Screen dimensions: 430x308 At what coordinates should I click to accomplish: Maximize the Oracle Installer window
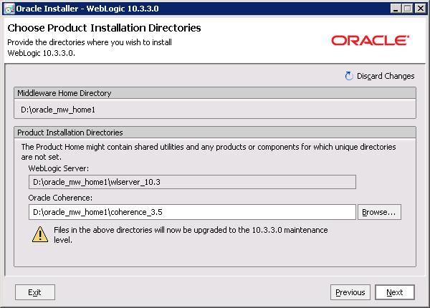point(408,9)
